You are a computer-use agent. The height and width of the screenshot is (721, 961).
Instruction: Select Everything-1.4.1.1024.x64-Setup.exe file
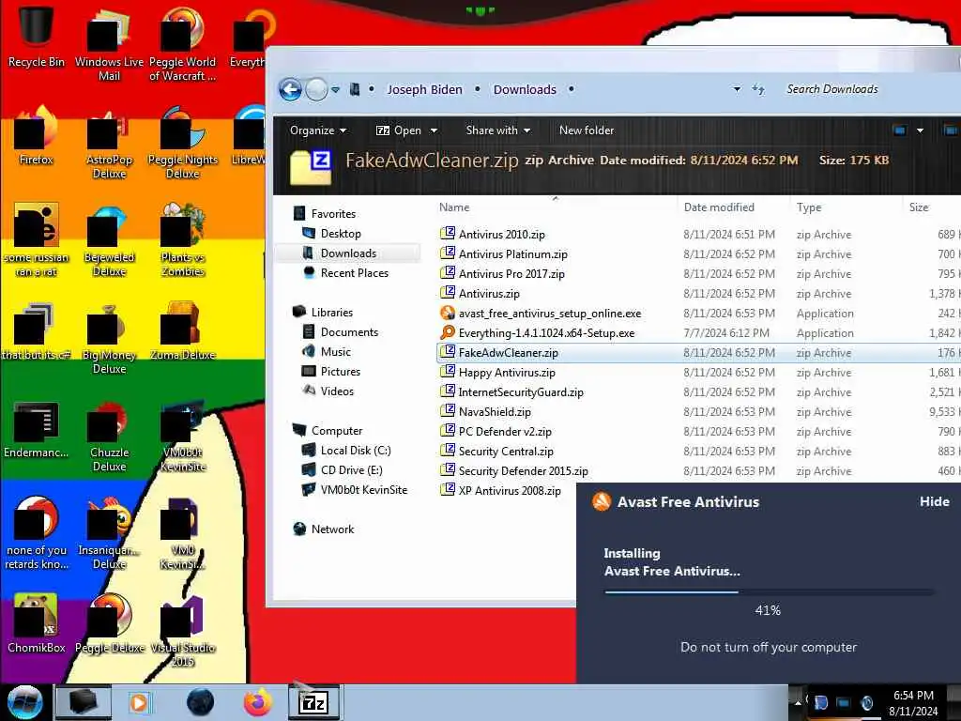click(x=546, y=333)
